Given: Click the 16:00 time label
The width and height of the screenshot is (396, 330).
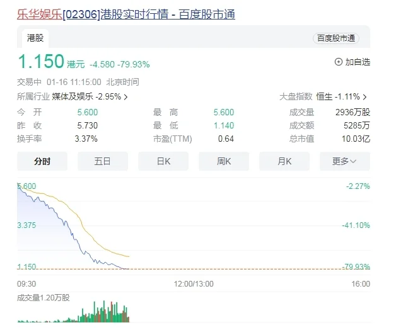Looking at the screenshot, I should pos(361,284).
